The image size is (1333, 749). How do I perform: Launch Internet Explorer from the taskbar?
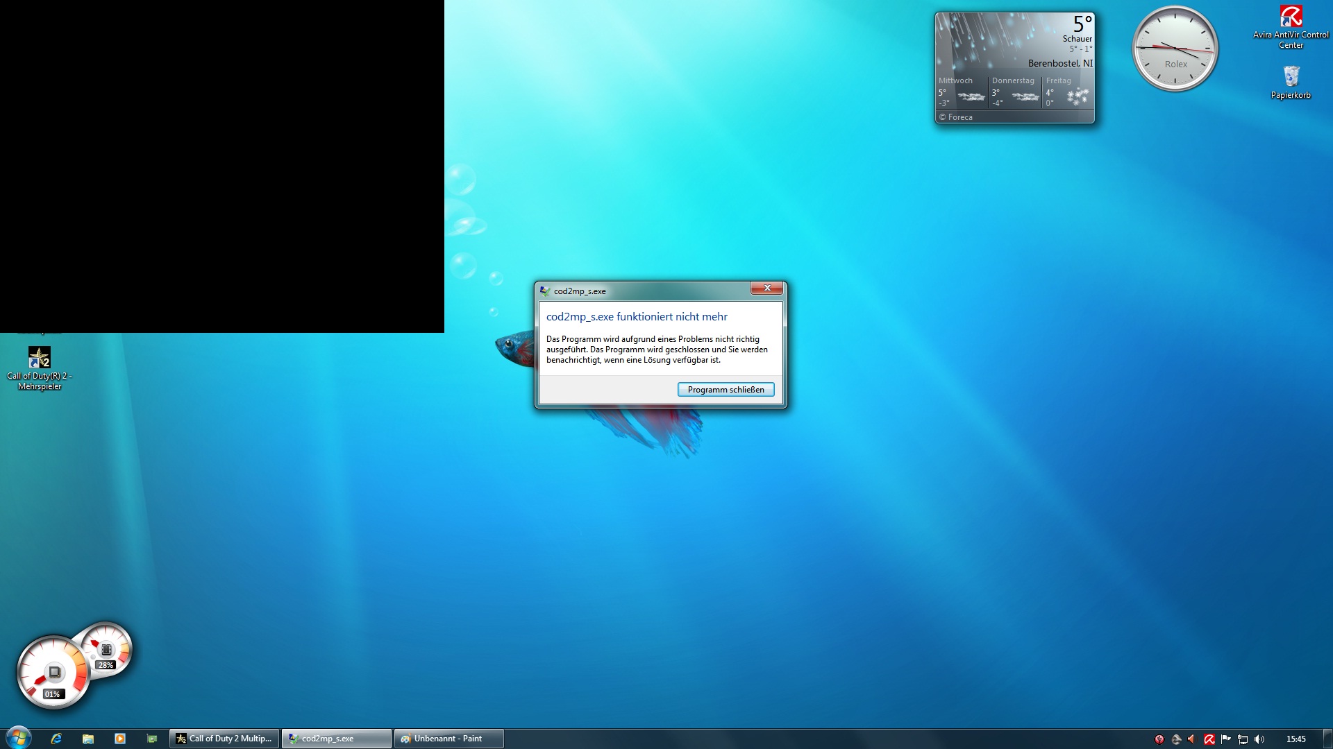tap(56, 739)
